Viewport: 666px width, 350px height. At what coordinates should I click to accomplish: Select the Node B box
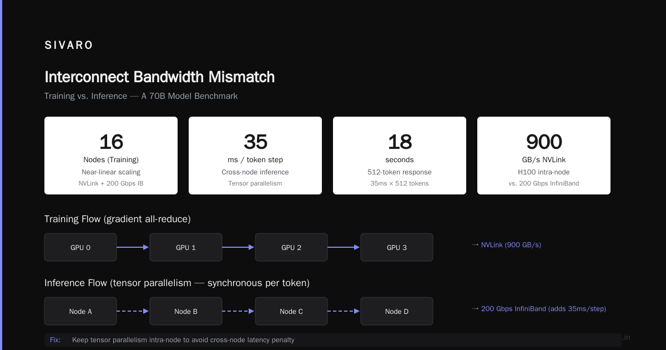(x=186, y=311)
